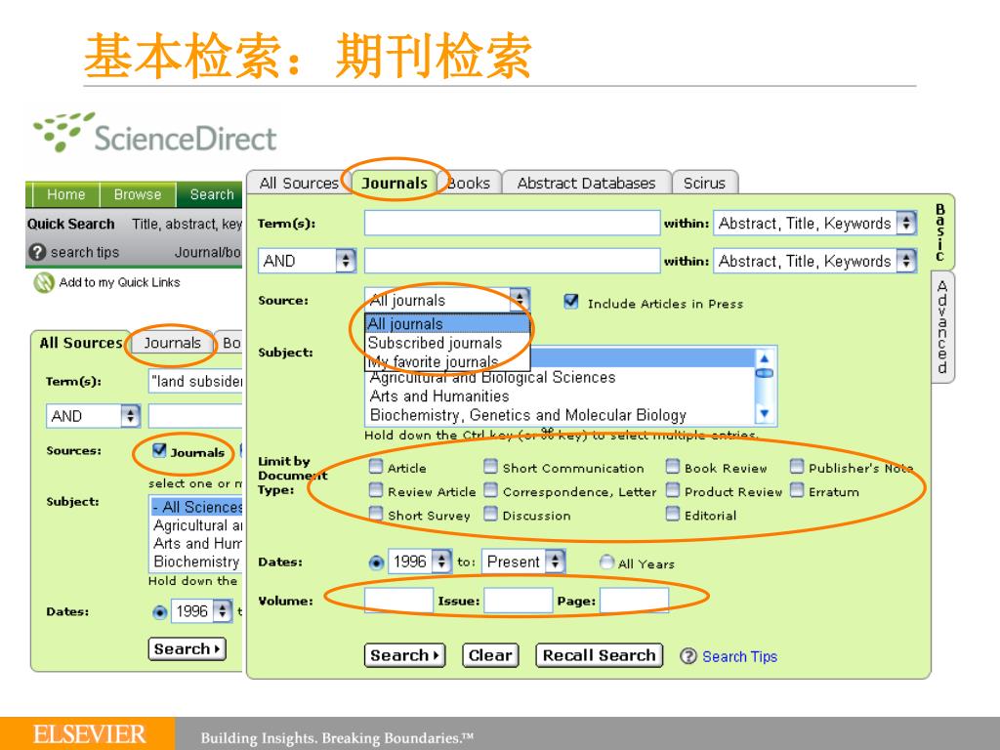Select the vertical Basic tab

940,232
